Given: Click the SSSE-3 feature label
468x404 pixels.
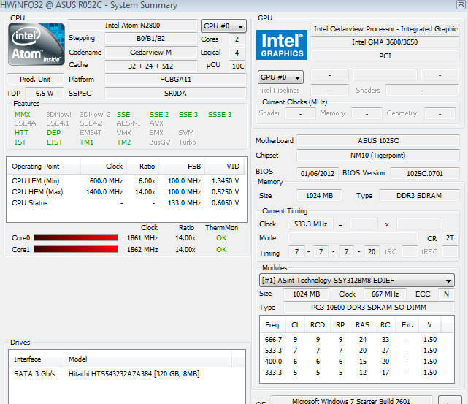Looking at the screenshot, I should (x=220, y=115).
